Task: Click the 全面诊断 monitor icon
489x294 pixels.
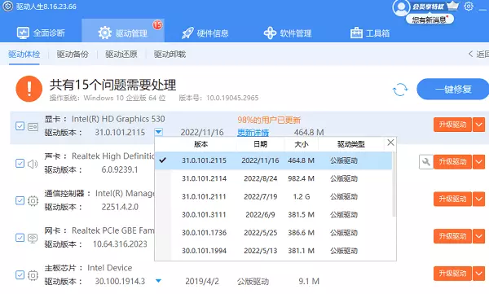Action: 23,33
